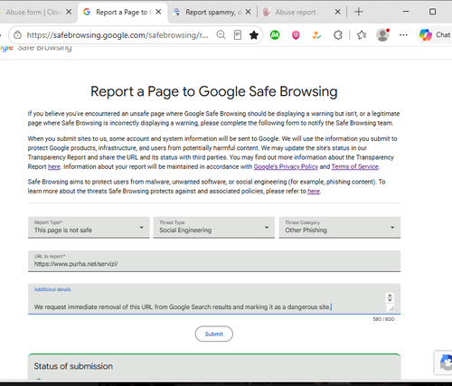Open Terms of Service link
The image size is (452, 386).
pyautogui.click(x=354, y=166)
